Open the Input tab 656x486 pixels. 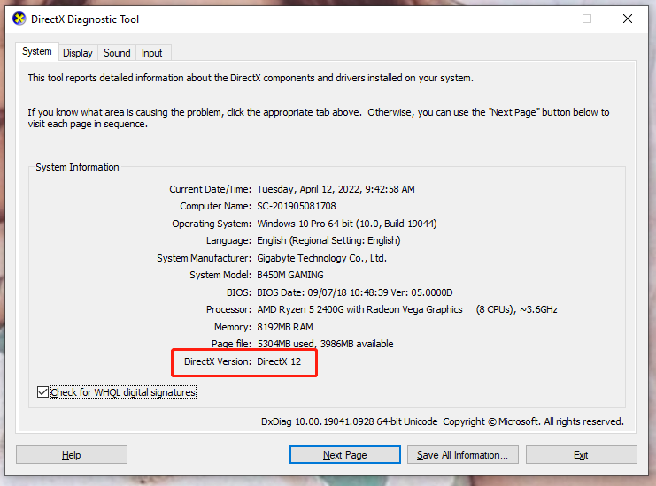click(x=152, y=53)
